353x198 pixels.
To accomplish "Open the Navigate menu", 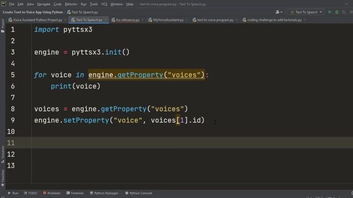I will pos(44,4).
